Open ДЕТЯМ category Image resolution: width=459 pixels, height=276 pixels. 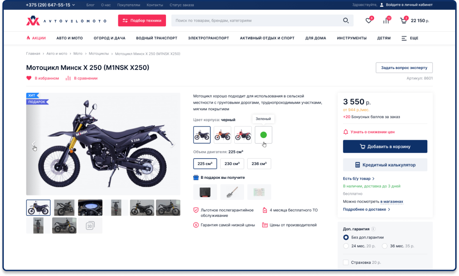(384, 38)
